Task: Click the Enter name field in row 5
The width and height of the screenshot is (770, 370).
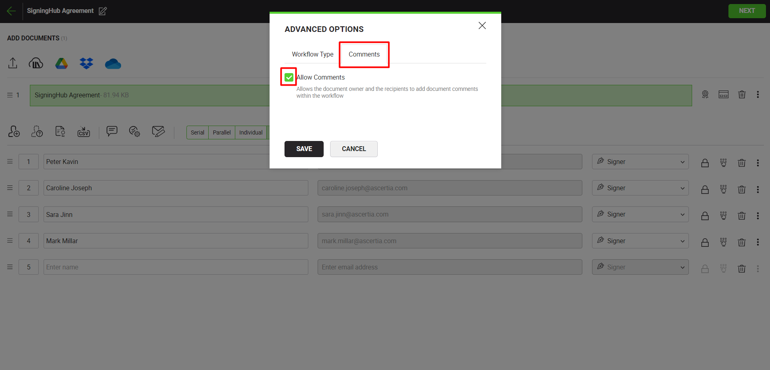Action: point(176,267)
